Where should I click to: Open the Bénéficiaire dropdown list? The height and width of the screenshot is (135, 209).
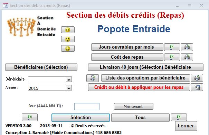(69, 79)
